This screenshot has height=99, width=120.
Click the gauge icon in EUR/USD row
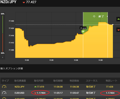[4, 93]
